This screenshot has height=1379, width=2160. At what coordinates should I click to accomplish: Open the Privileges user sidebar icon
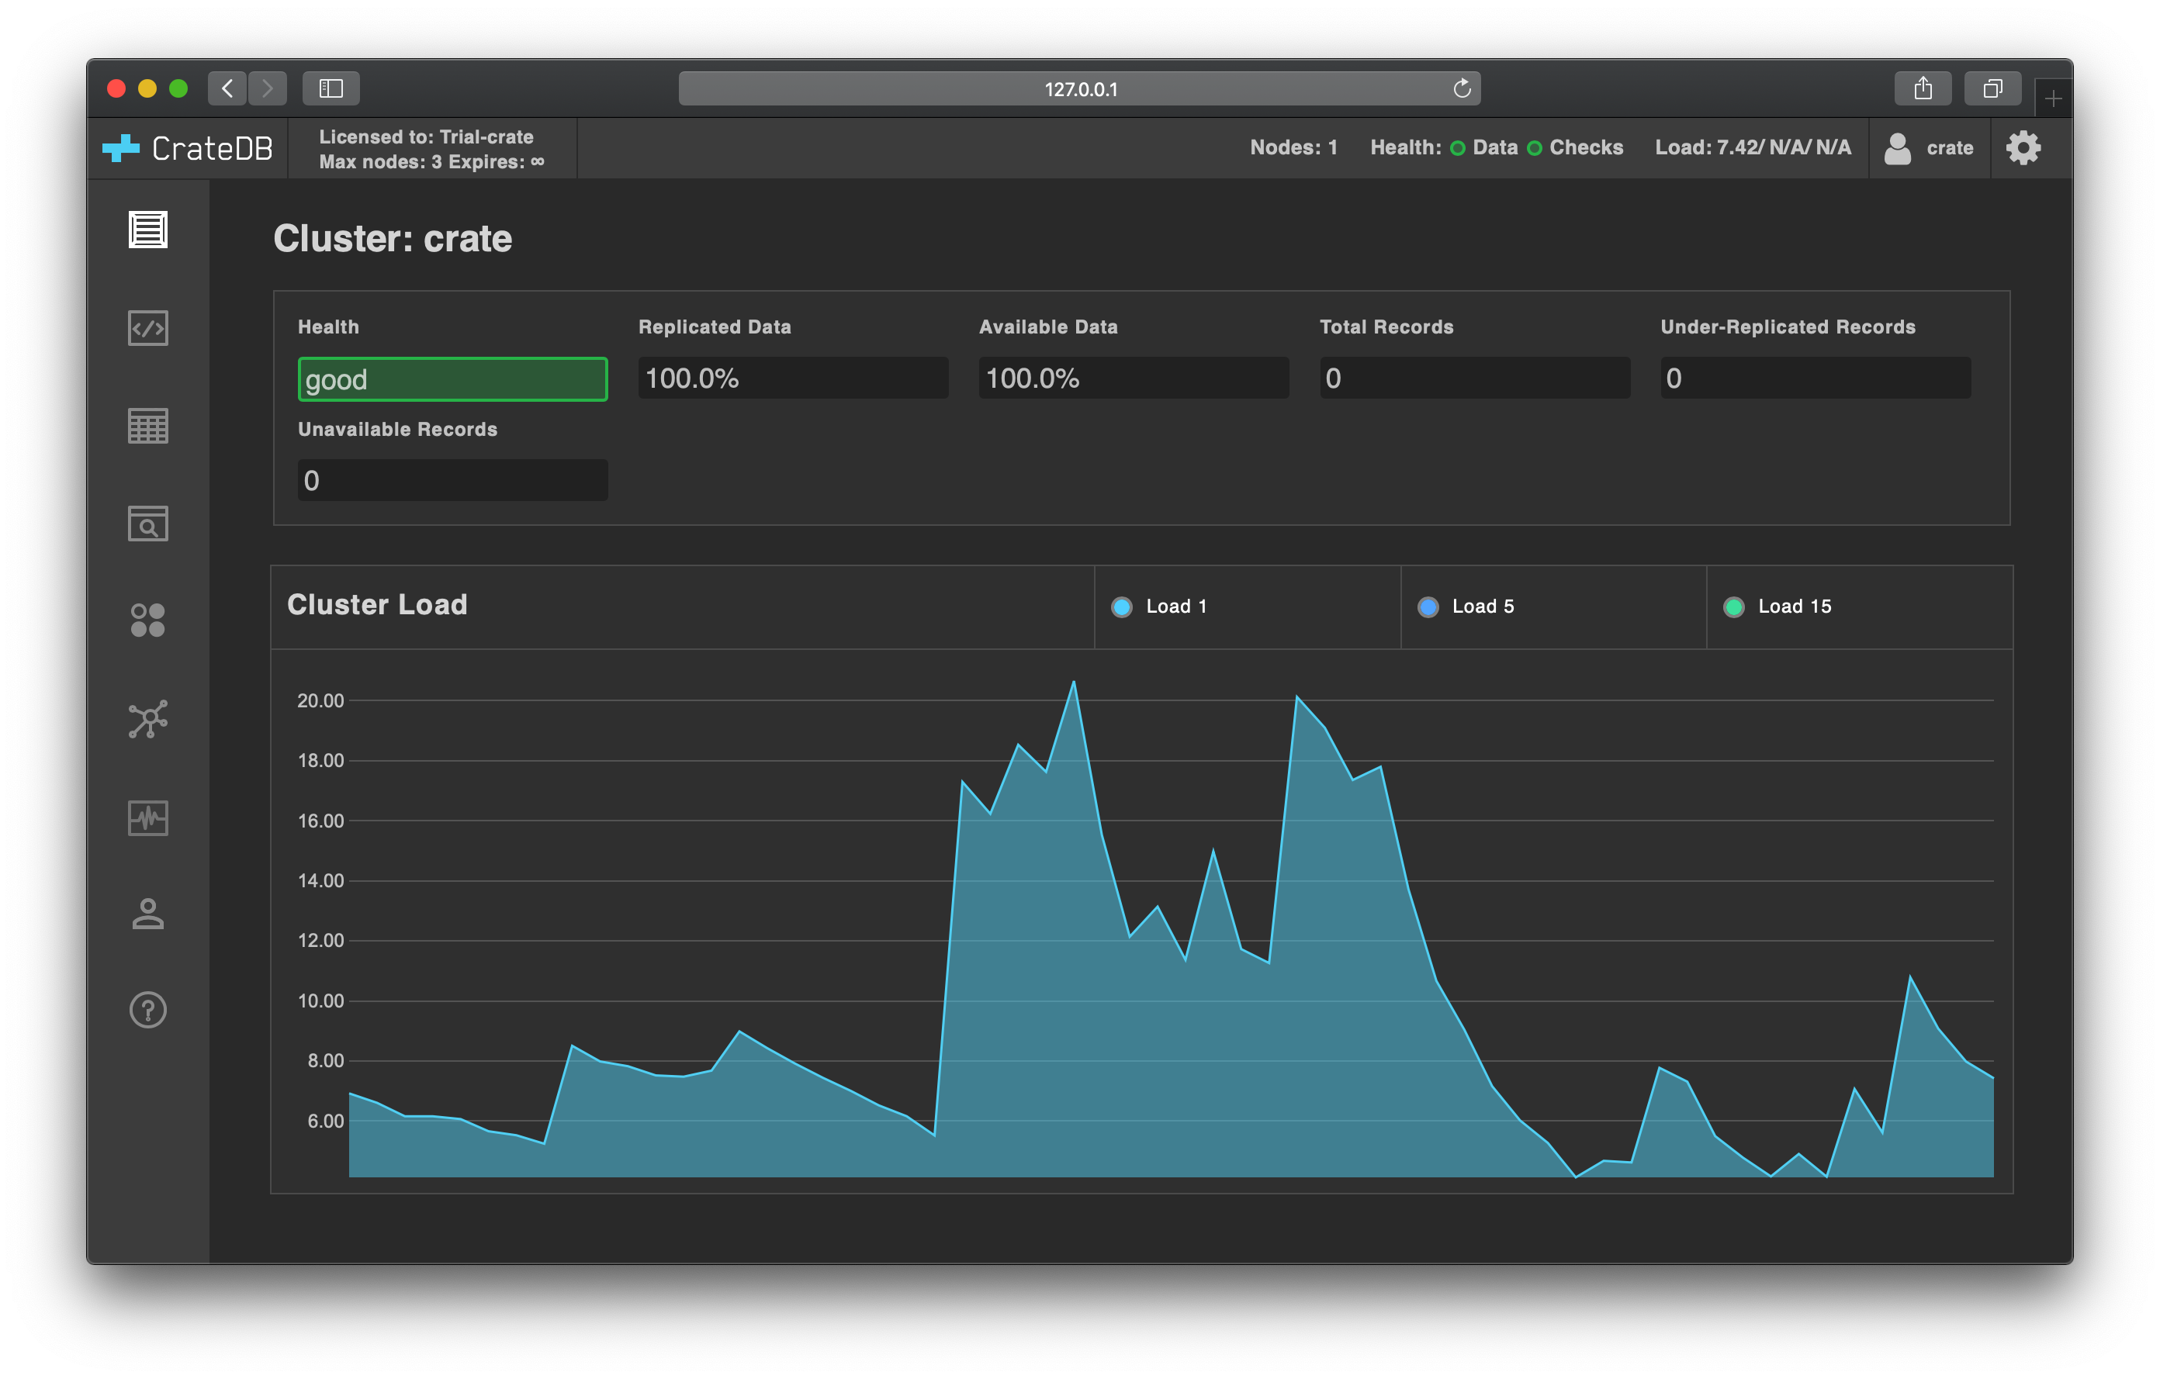148,914
